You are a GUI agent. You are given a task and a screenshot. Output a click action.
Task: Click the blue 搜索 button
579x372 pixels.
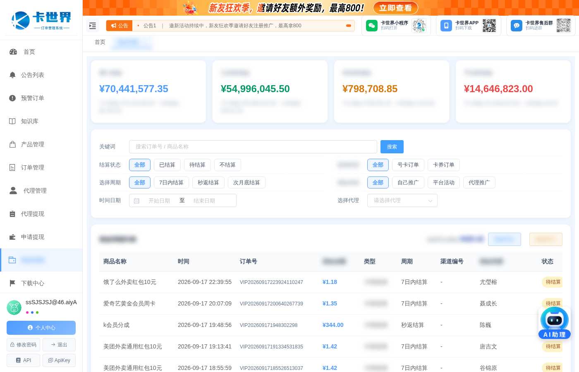(392, 147)
